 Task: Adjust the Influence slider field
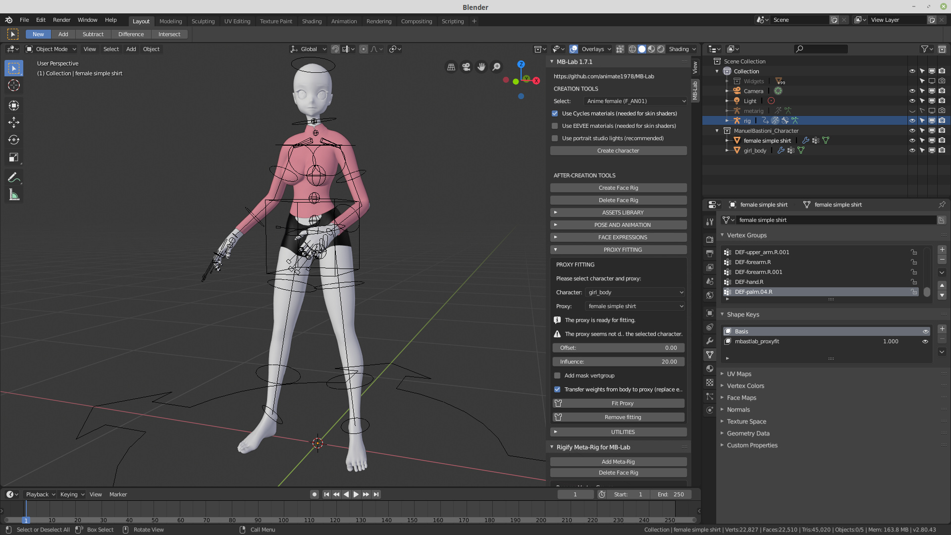pos(618,362)
